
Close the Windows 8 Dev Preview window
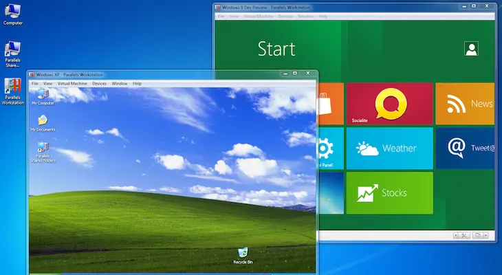487,6
